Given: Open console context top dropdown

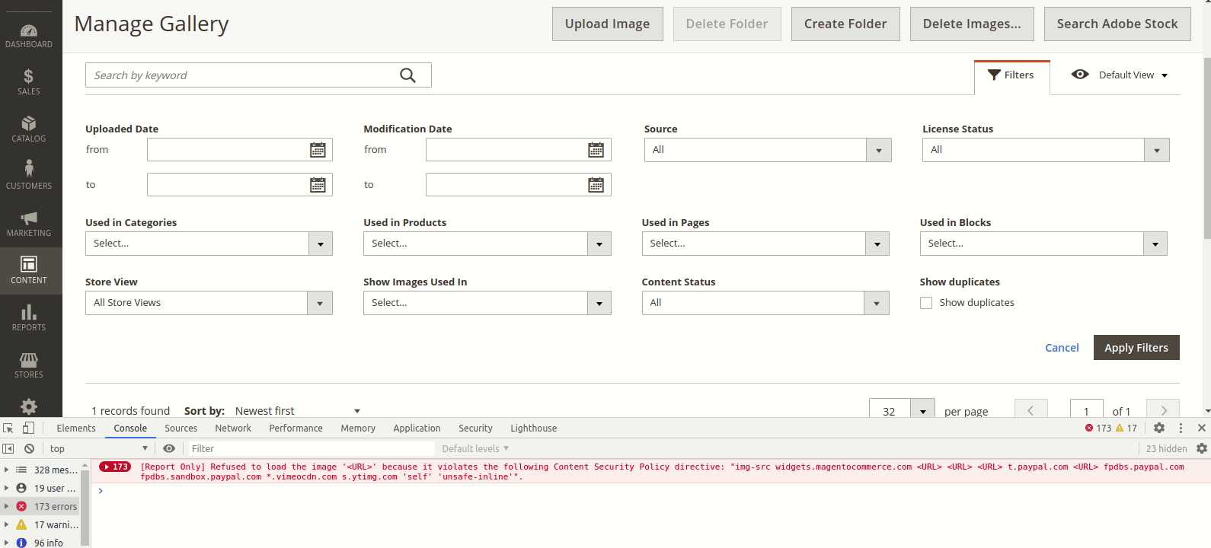Looking at the screenshot, I should [99, 449].
